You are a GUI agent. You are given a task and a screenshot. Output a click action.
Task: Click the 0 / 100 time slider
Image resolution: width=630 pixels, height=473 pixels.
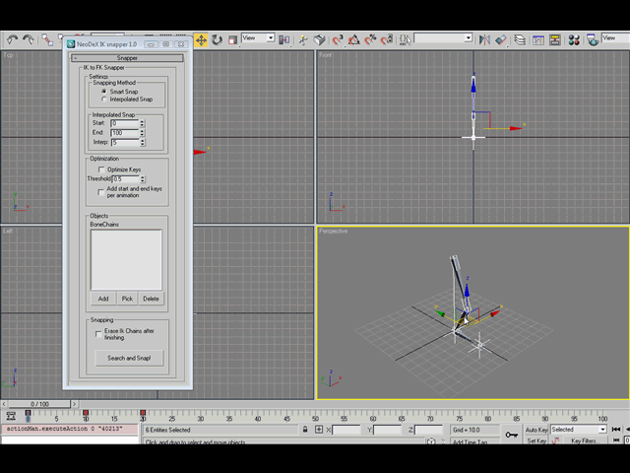[39, 404]
